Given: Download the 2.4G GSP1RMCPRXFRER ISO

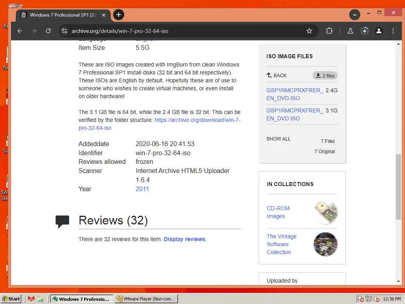Looking at the screenshot, I should tap(294, 94).
